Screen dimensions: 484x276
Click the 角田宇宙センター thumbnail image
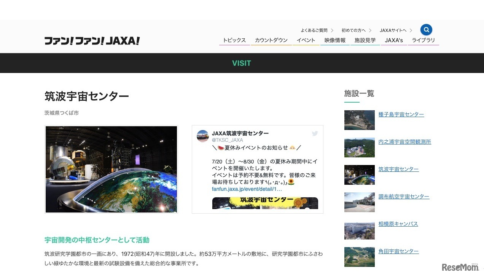359,257
